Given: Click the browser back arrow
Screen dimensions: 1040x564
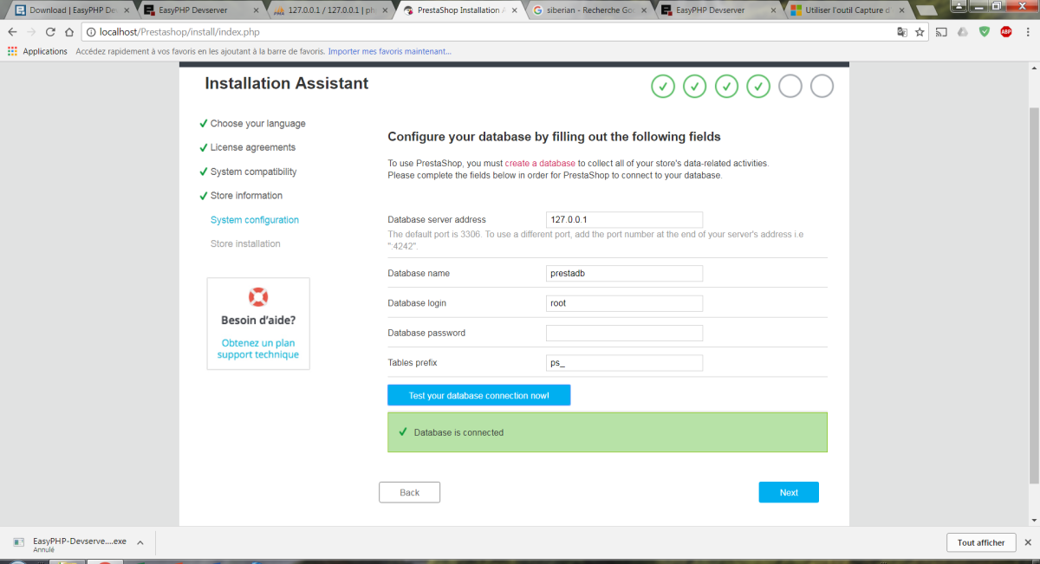Looking at the screenshot, I should (x=12, y=32).
